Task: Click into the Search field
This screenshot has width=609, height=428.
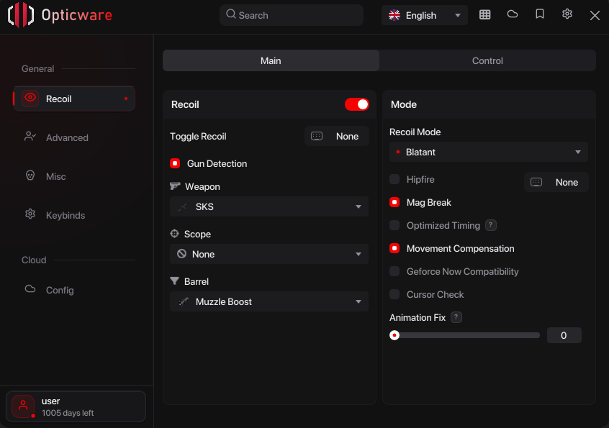Action: 292,15
